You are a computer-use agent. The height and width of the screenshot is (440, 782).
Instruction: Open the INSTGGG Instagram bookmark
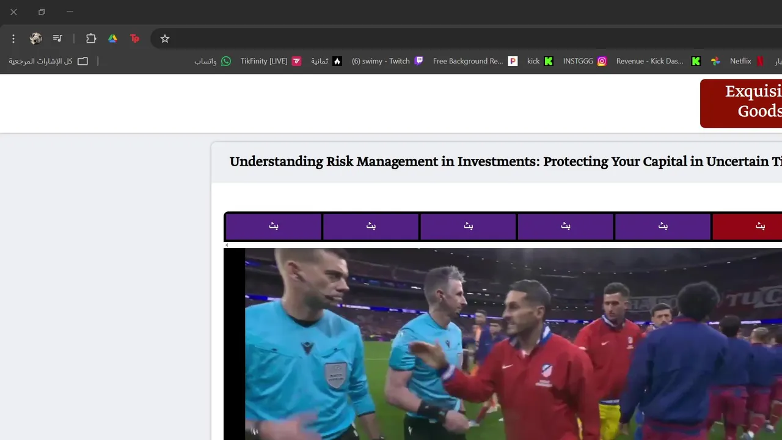(585, 61)
